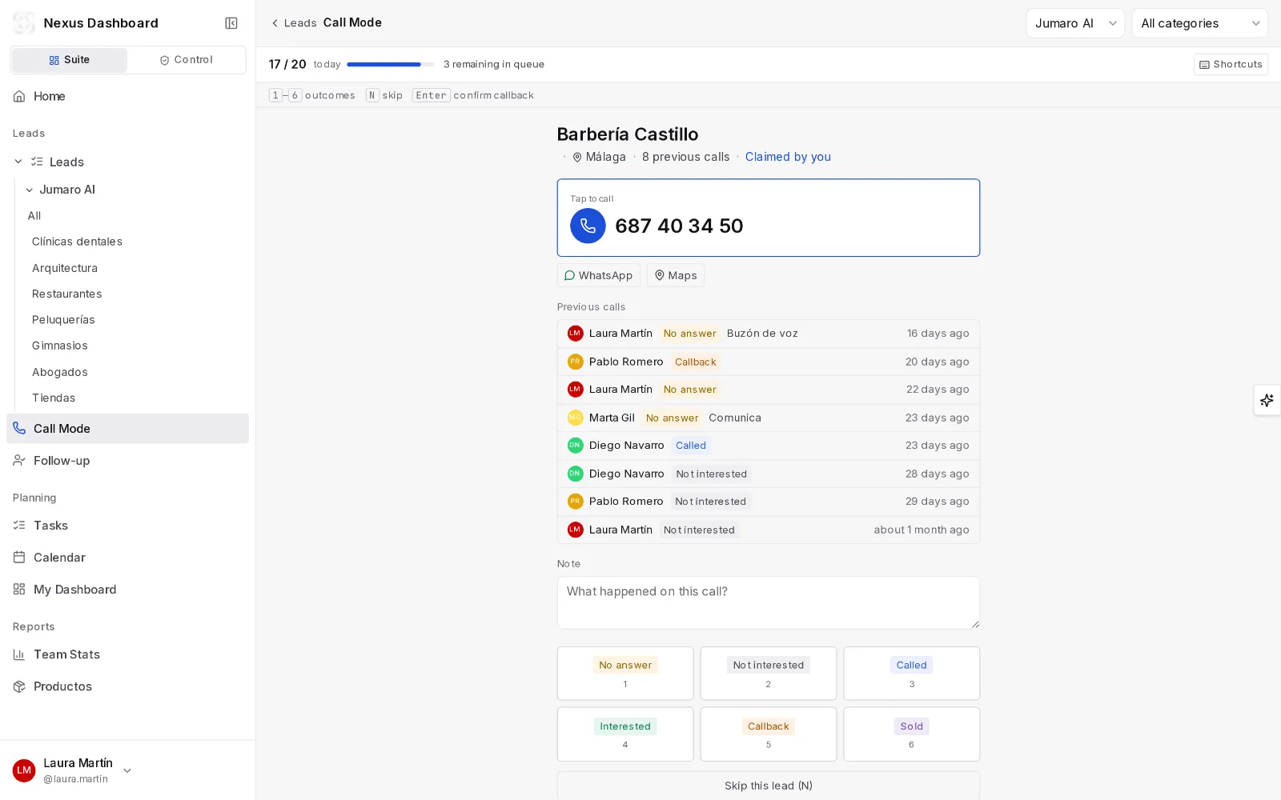The width and height of the screenshot is (1281, 800).
Task: Collapse the sidebar panel icon
Action: click(231, 23)
